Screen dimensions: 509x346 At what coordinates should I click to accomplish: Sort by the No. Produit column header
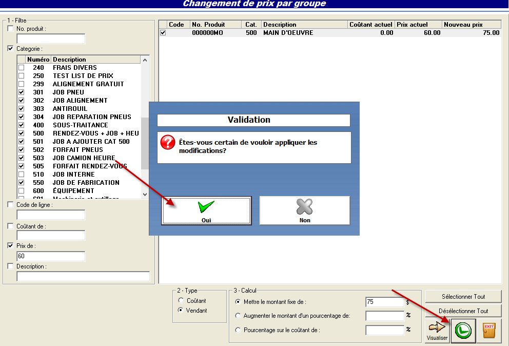[x=215, y=25]
